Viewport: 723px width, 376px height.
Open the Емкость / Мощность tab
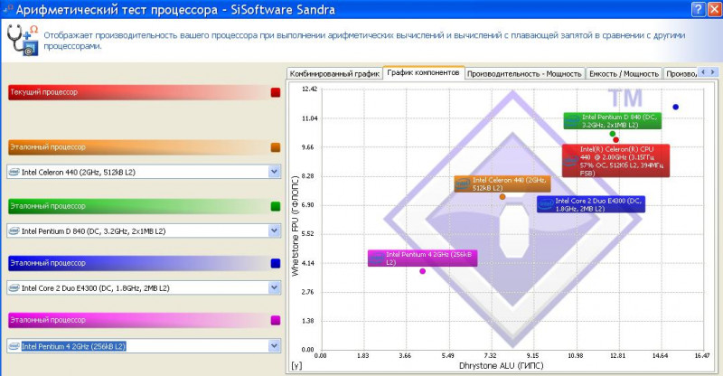click(x=624, y=74)
